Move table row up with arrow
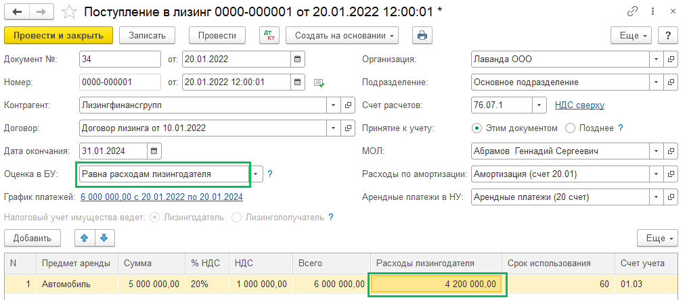Viewport: 687px width, 300px height. point(85,238)
